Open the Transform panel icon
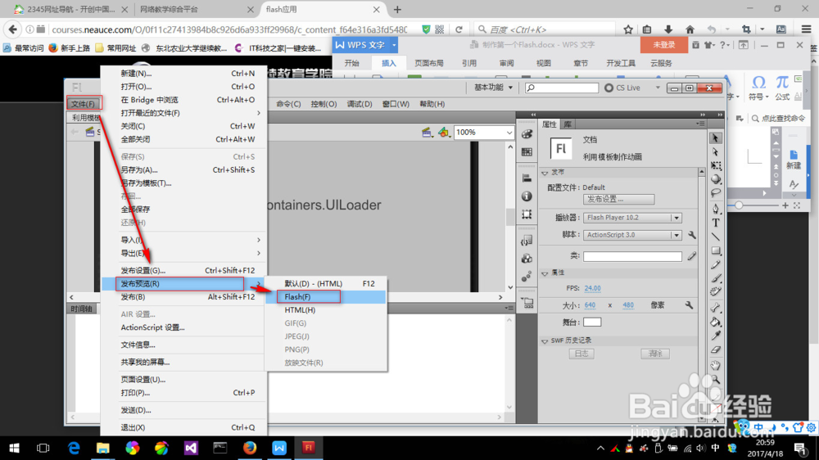 click(x=527, y=214)
